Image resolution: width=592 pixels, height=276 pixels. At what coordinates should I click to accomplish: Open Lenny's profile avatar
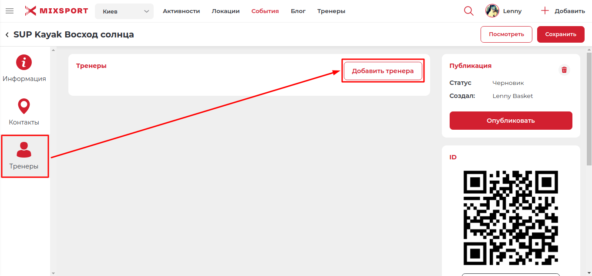(492, 11)
